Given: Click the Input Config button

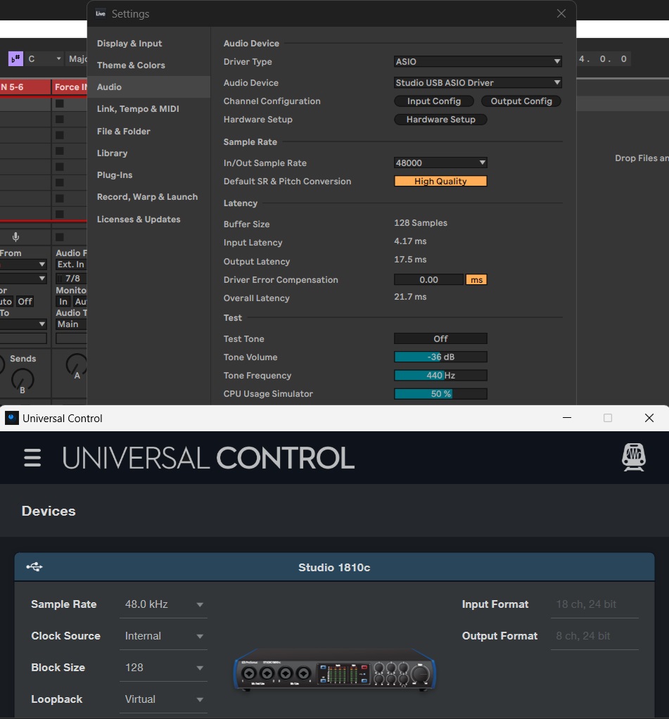Looking at the screenshot, I should pos(433,101).
